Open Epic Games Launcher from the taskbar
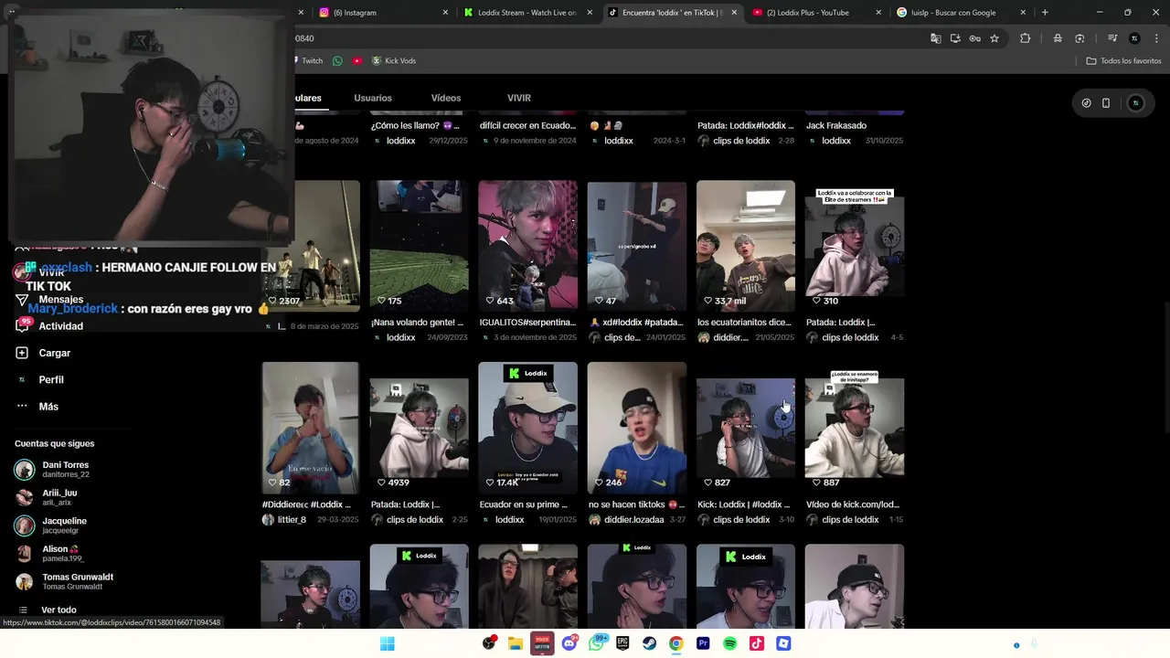The image size is (1170, 658). pos(622,643)
